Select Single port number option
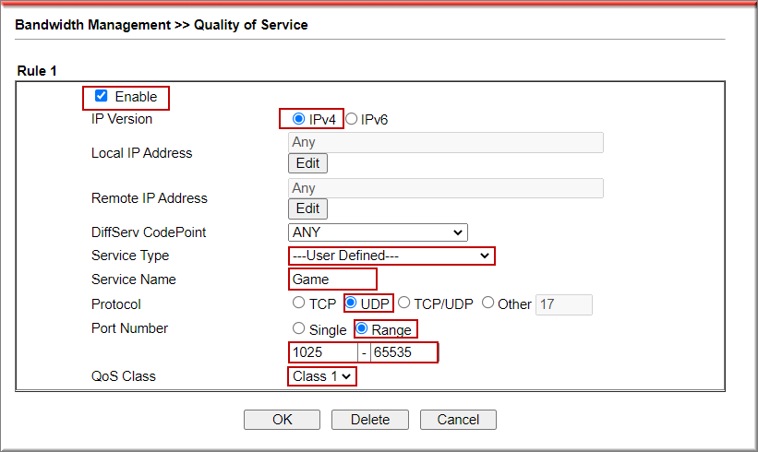Viewport: 758px width, 452px height. click(x=299, y=328)
